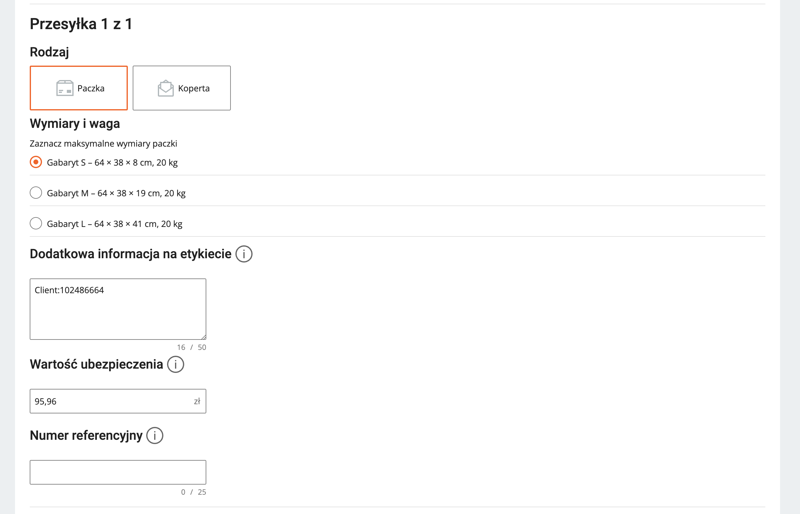Click the Gabaryt M 64 × 38 × 19 cm label

coord(116,193)
